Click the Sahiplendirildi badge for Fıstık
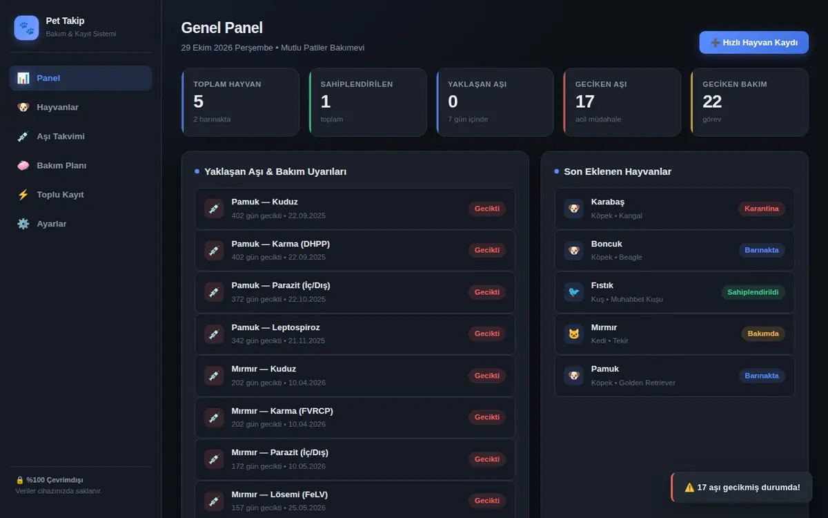The height and width of the screenshot is (518, 828). [753, 292]
